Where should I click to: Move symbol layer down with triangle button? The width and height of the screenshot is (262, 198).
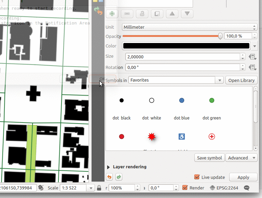click(x=187, y=14)
